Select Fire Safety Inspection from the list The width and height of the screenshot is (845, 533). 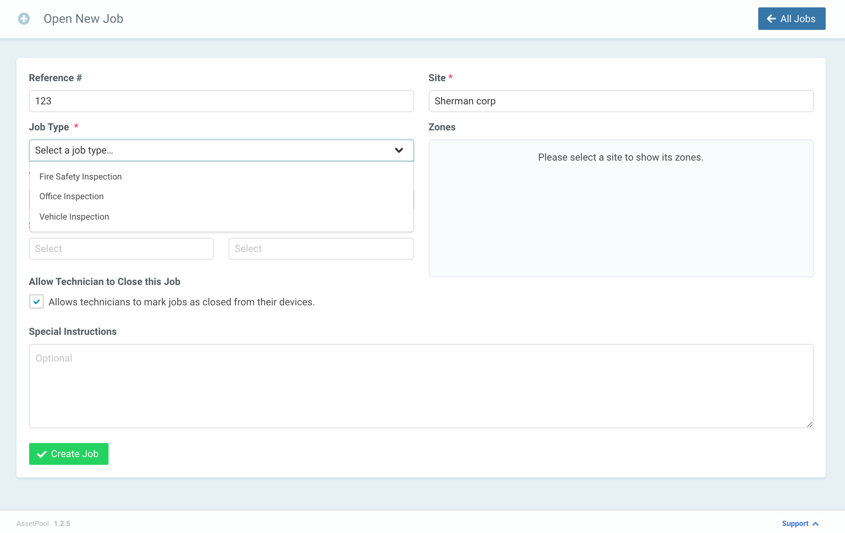click(x=80, y=176)
